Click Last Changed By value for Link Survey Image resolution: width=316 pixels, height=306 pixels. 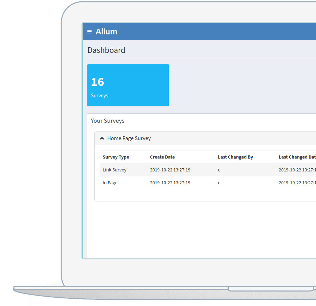pyautogui.click(x=219, y=170)
